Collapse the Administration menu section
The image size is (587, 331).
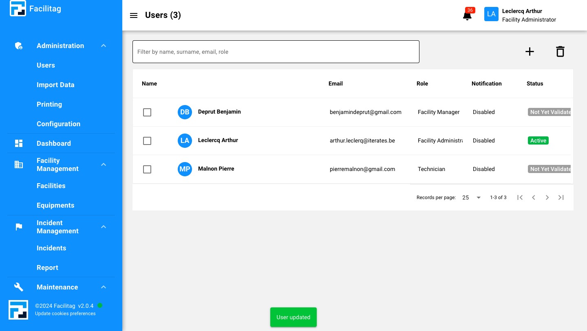coord(104,46)
